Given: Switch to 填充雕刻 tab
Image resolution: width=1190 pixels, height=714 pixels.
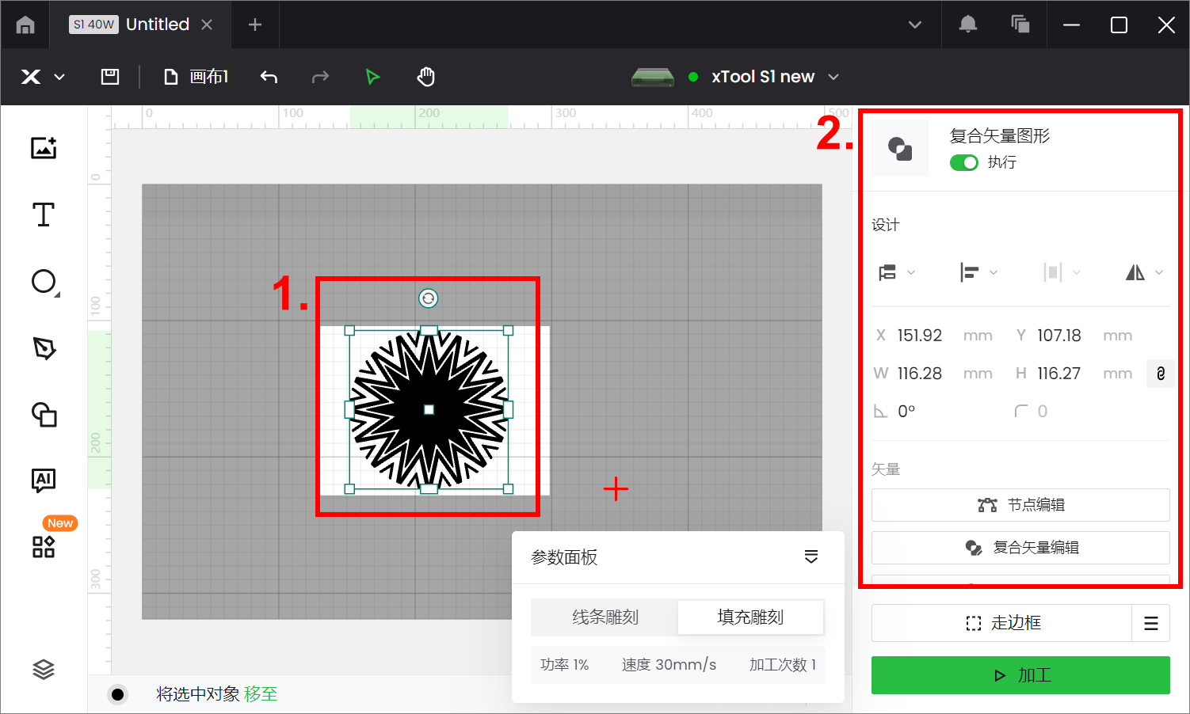Looking at the screenshot, I should 750,617.
